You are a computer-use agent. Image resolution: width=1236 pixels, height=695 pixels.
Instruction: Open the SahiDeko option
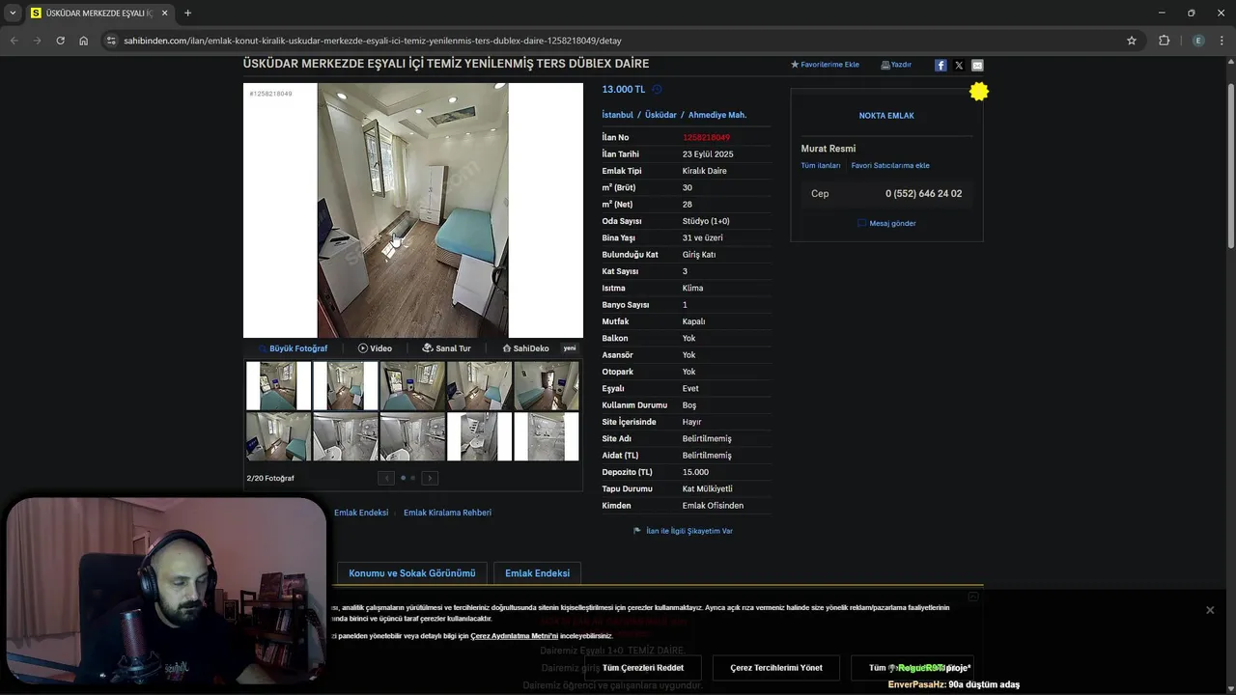pyautogui.click(x=525, y=348)
